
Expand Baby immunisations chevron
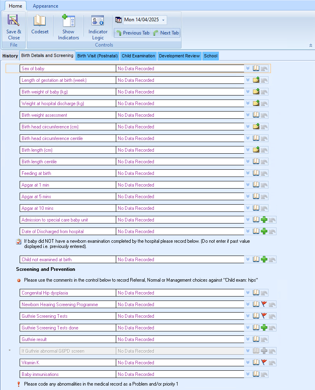tap(248, 374)
